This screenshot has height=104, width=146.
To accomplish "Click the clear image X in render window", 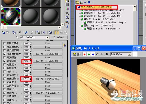I will 107,54.
